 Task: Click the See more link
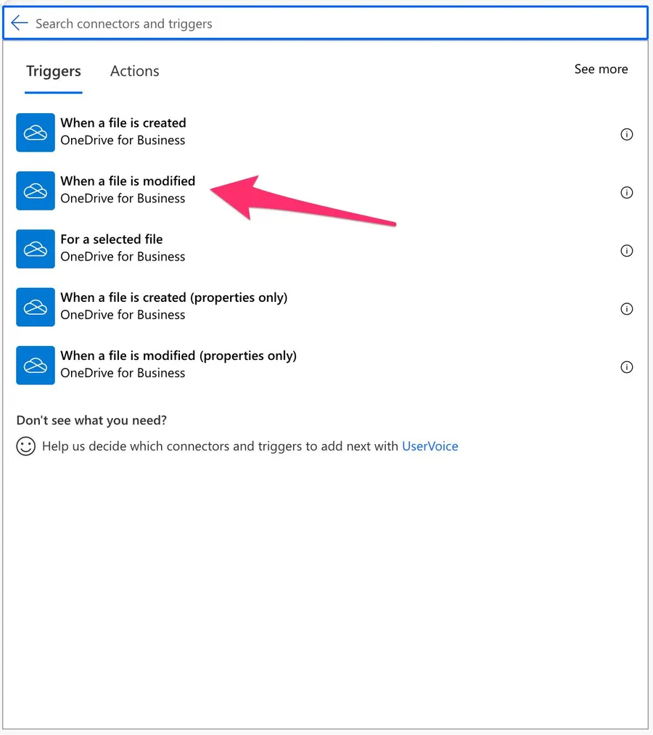click(x=601, y=69)
